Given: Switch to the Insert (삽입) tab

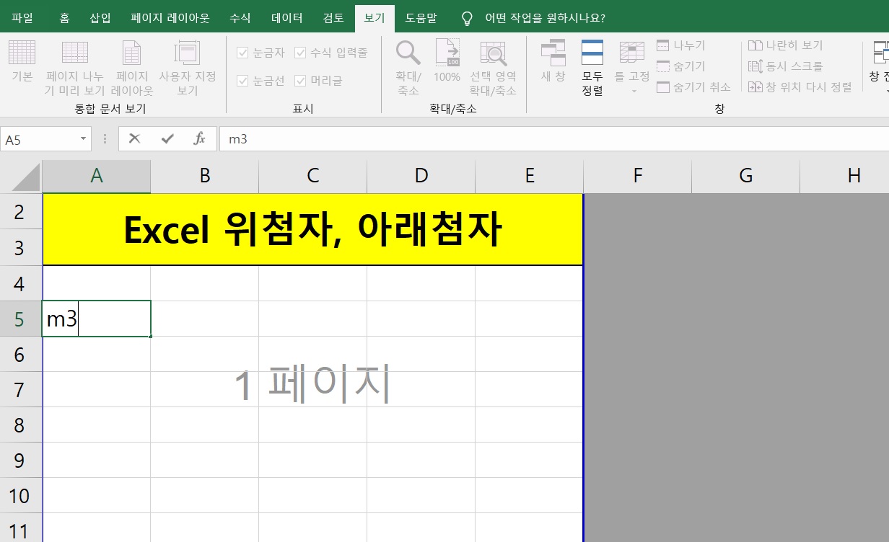Looking at the screenshot, I should (100, 18).
